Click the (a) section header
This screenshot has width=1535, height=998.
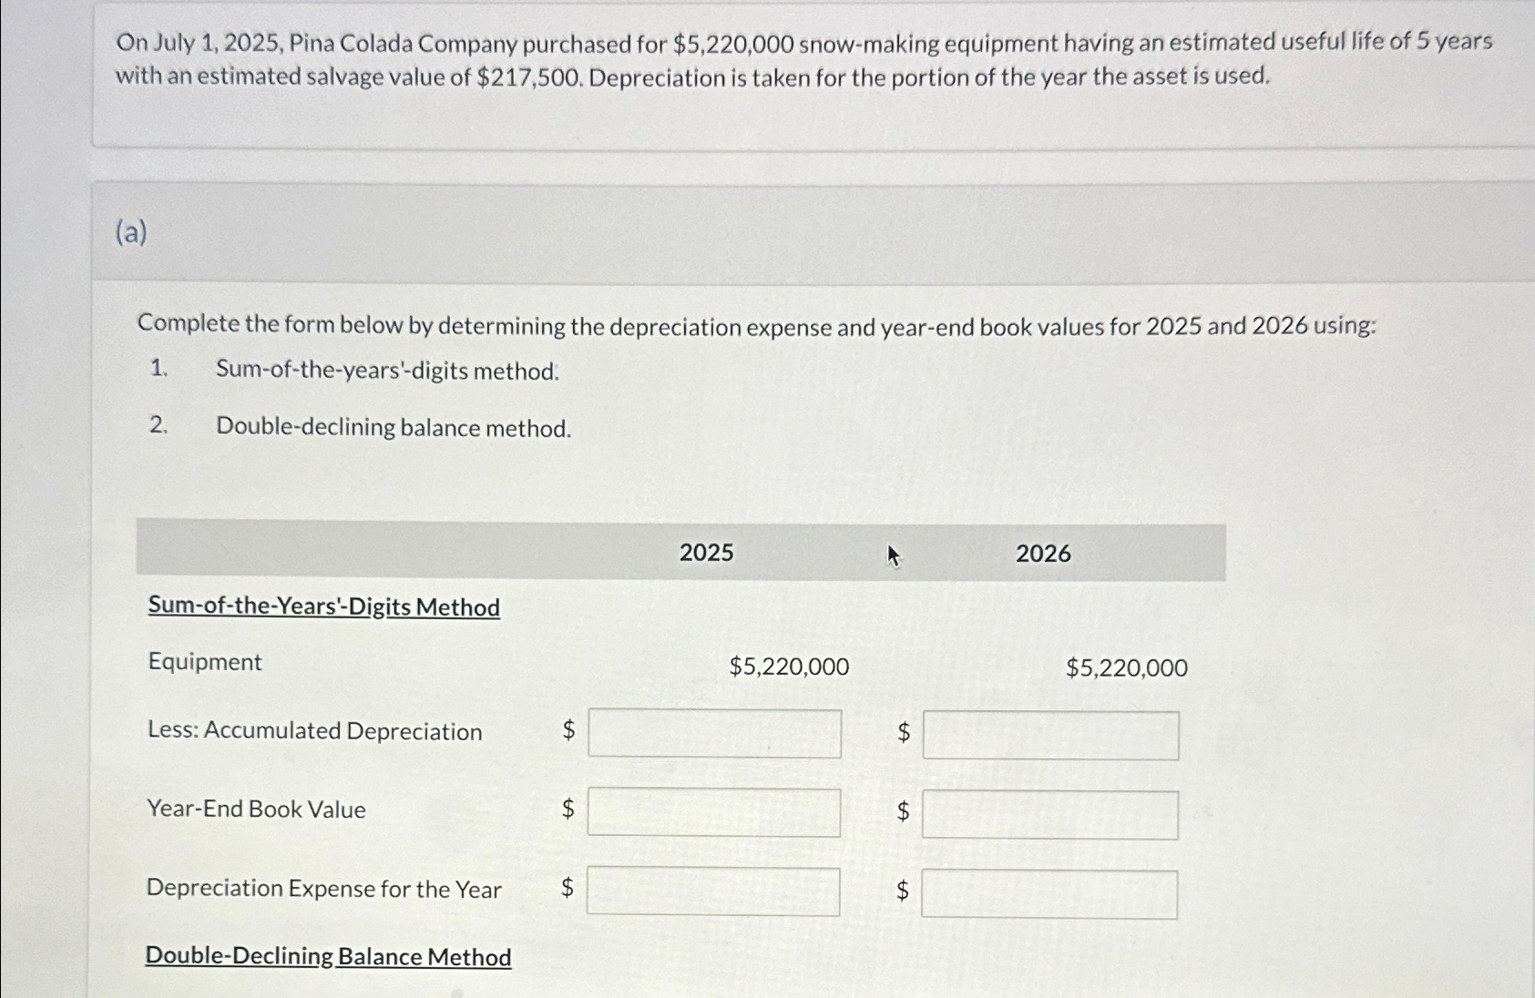131,233
